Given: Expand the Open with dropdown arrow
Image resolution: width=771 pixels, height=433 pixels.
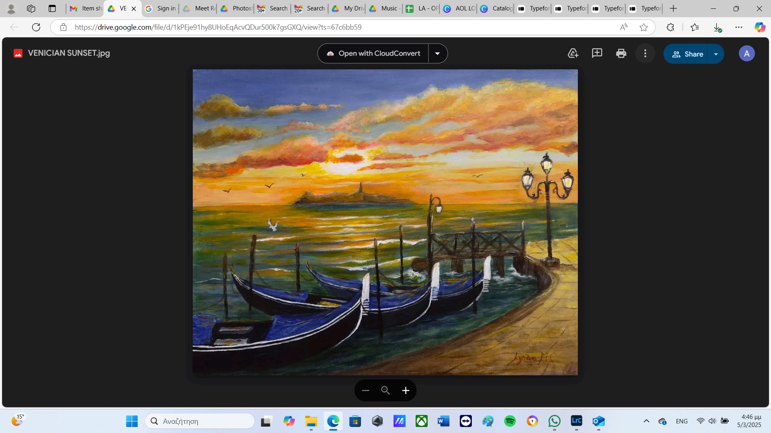Looking at the screenshot, I should [438, 53].
